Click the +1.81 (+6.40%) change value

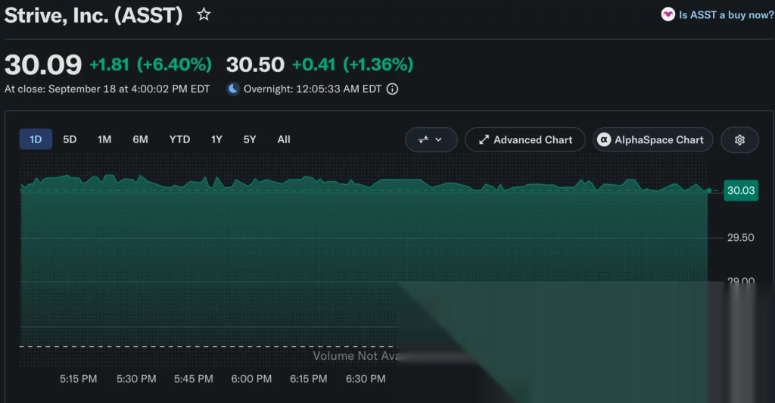[x=151, y=64]
